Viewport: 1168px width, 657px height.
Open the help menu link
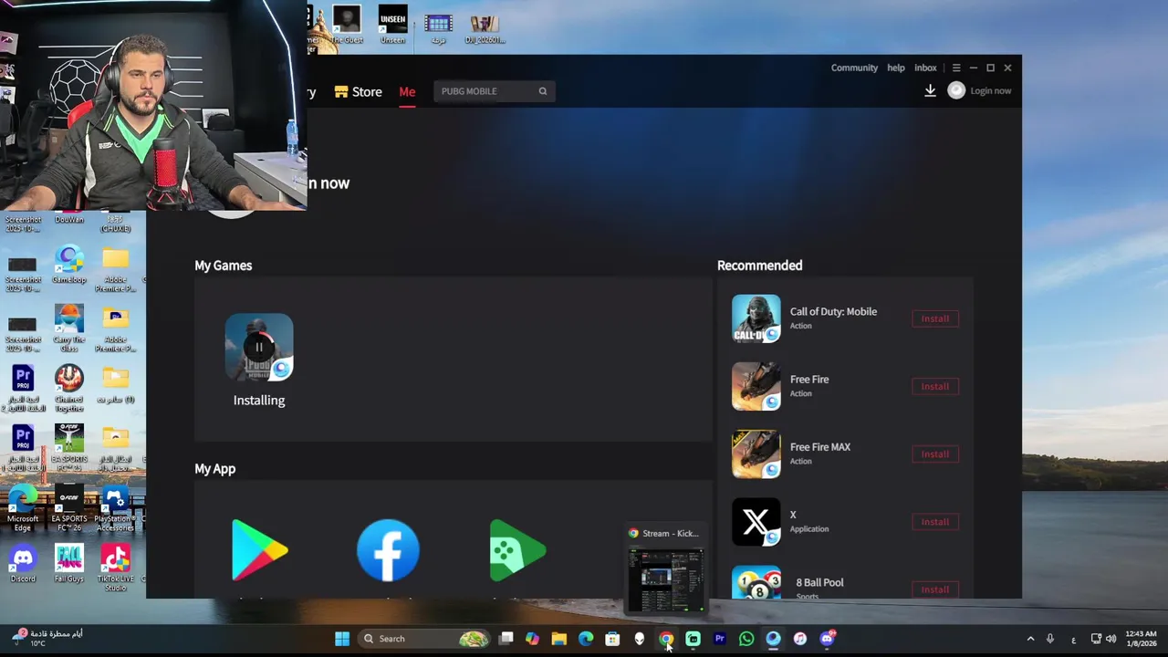896,68
